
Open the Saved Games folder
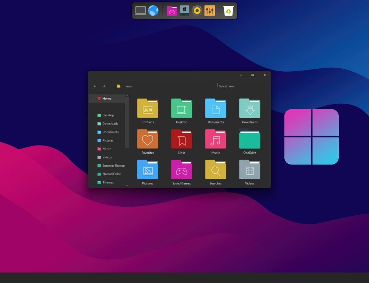(182, 171)
